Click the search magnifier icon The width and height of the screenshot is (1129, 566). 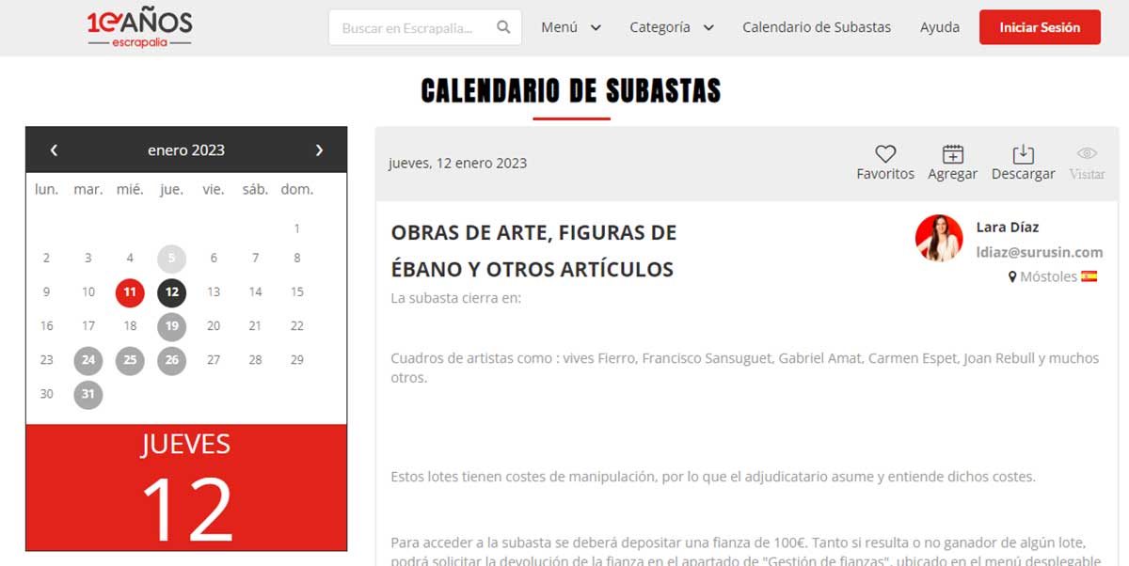point(504,27)
